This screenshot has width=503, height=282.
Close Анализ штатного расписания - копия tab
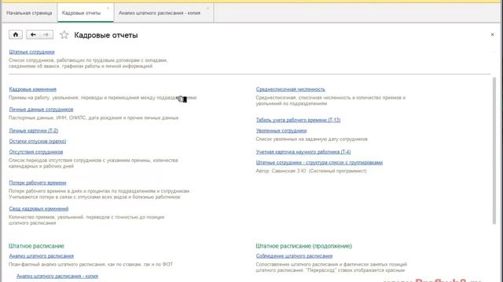(207, 9)
